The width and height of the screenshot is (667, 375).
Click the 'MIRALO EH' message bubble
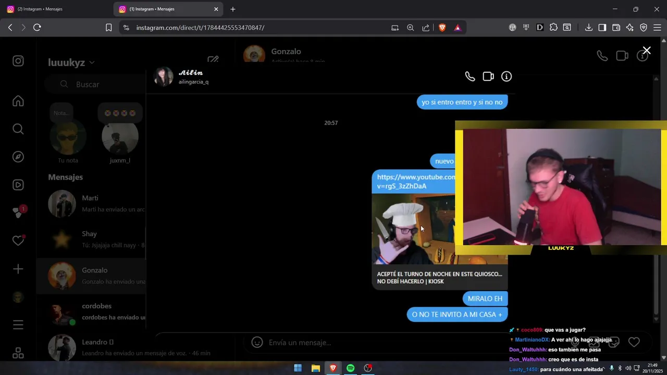point(485,298)
